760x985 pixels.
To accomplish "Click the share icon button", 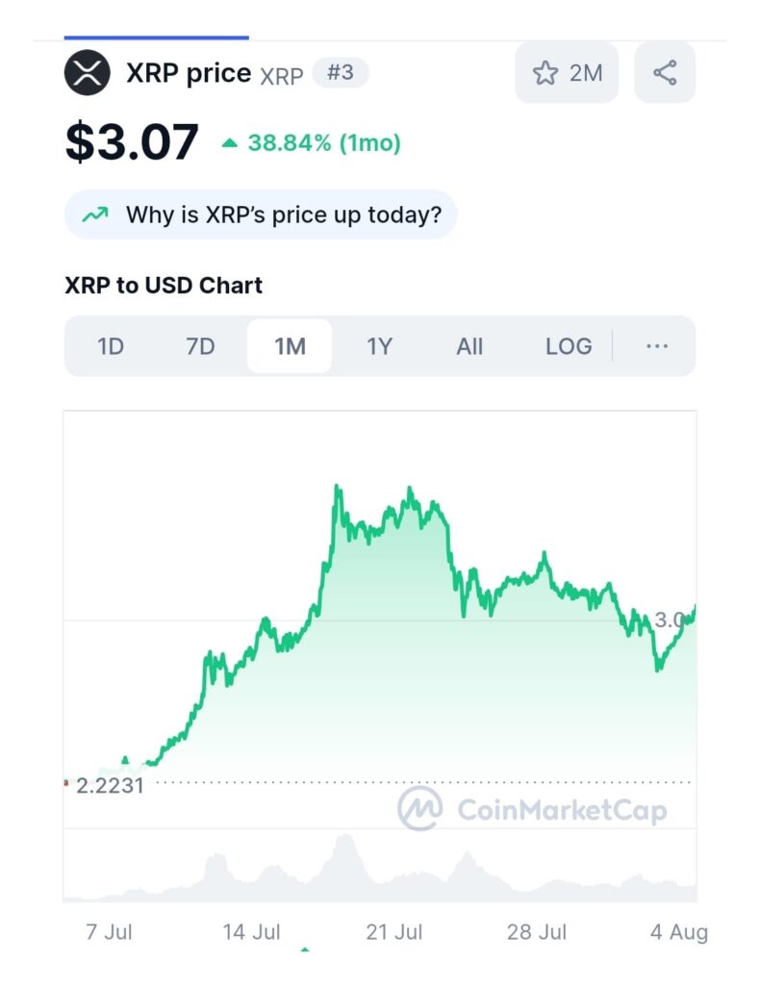I will click(x=665, y=73).
